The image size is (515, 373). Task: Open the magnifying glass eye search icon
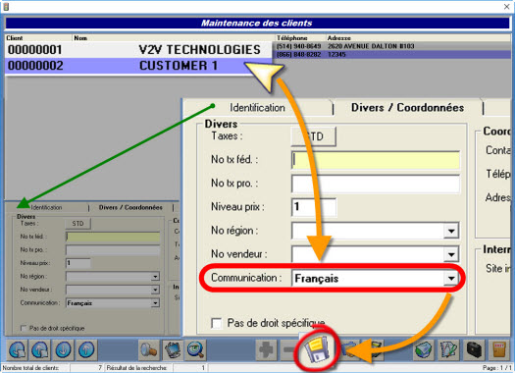[x=196, y=349]
